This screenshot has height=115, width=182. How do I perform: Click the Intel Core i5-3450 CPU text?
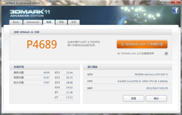[143, 81]
